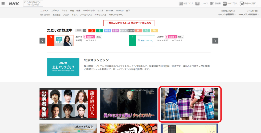This screenshot has height=133, width=261.
Task: Open the 受信料の窓口 icon
Action: pos(248,4)
